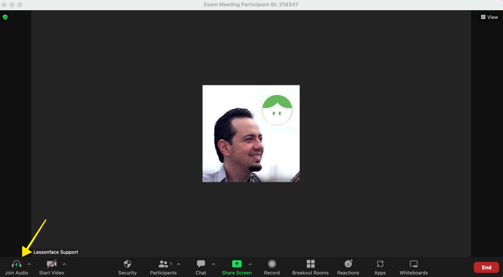Open Whiteboards
The image size is (503, 277).
coord(413,264)
